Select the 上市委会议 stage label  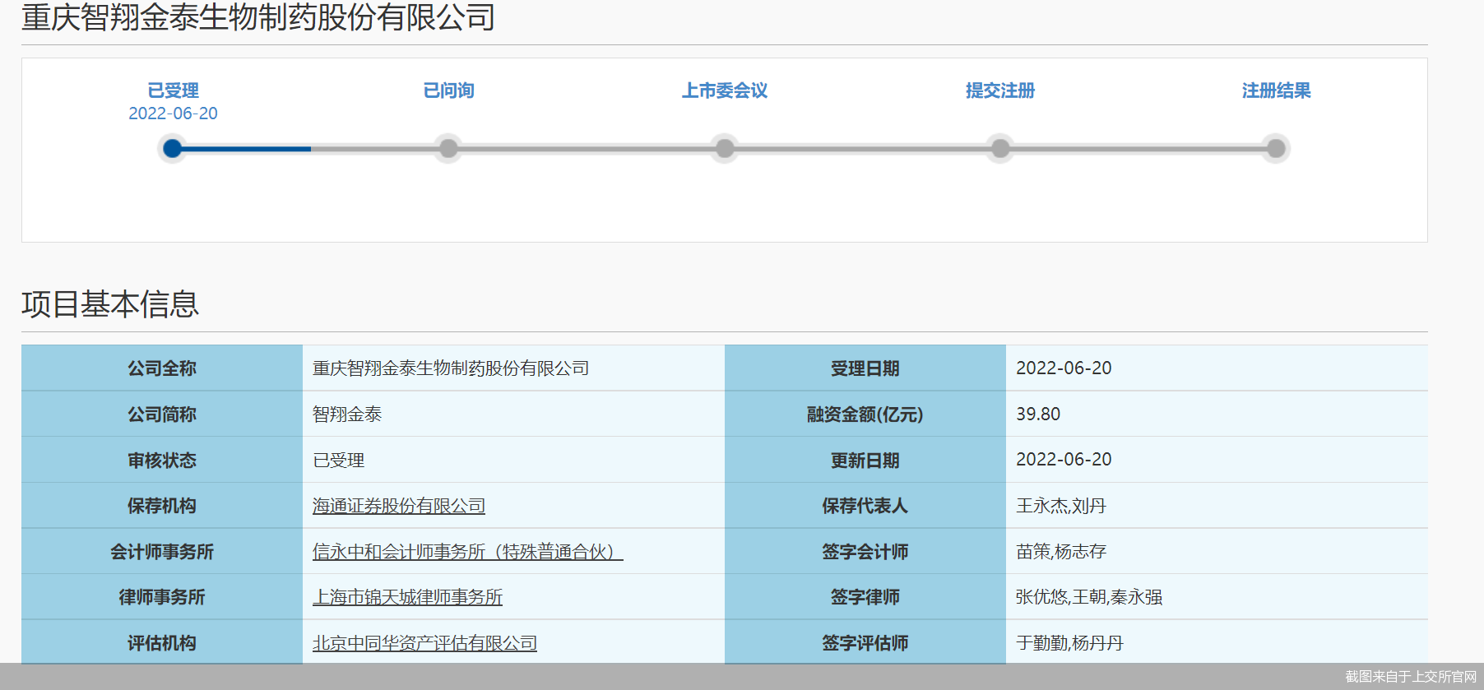coord(725,90)
